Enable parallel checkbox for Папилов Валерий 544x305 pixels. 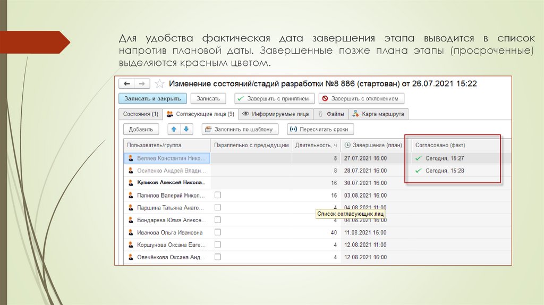click(x=217, y=195)
